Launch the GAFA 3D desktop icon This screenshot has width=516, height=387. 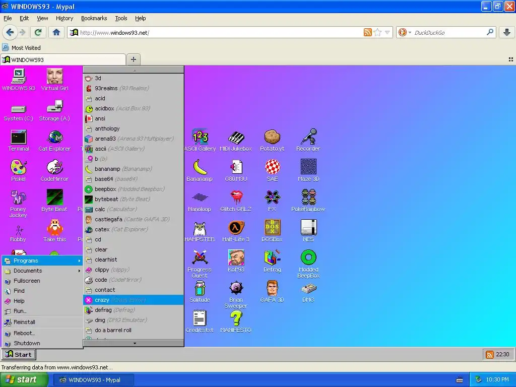272,292
